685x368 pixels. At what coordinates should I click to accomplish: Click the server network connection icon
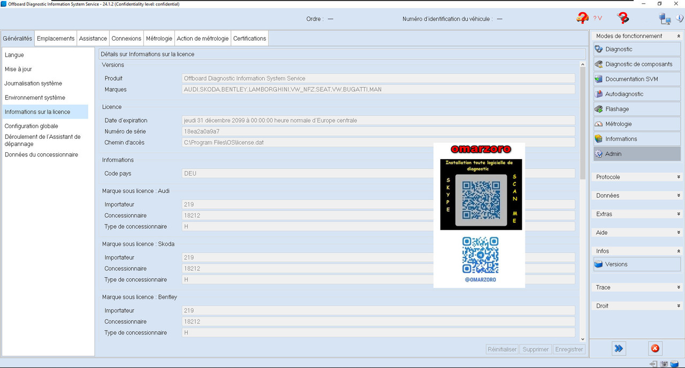pyautogui.click(x=665, y=19)
